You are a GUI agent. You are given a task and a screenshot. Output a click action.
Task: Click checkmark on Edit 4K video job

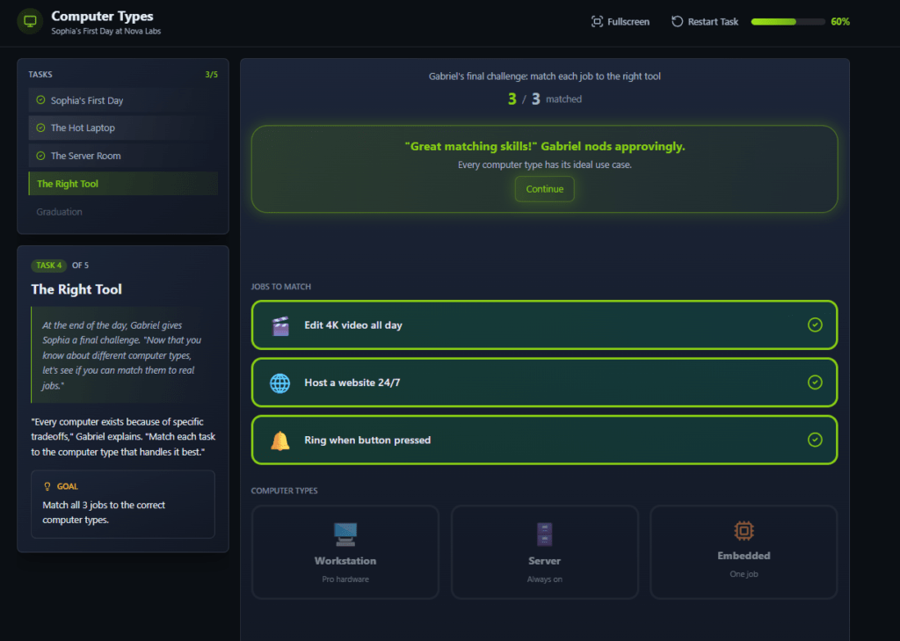coord(815,325)
